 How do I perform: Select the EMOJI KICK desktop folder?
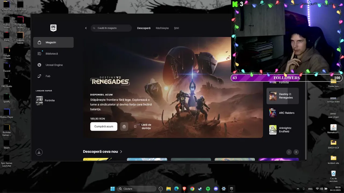click(333, 144)
